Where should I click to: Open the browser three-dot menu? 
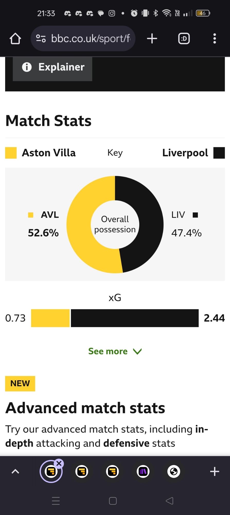point(215,39)
